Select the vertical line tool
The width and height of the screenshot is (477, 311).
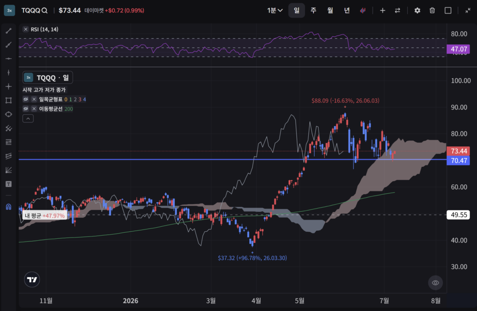click(8, 72)
